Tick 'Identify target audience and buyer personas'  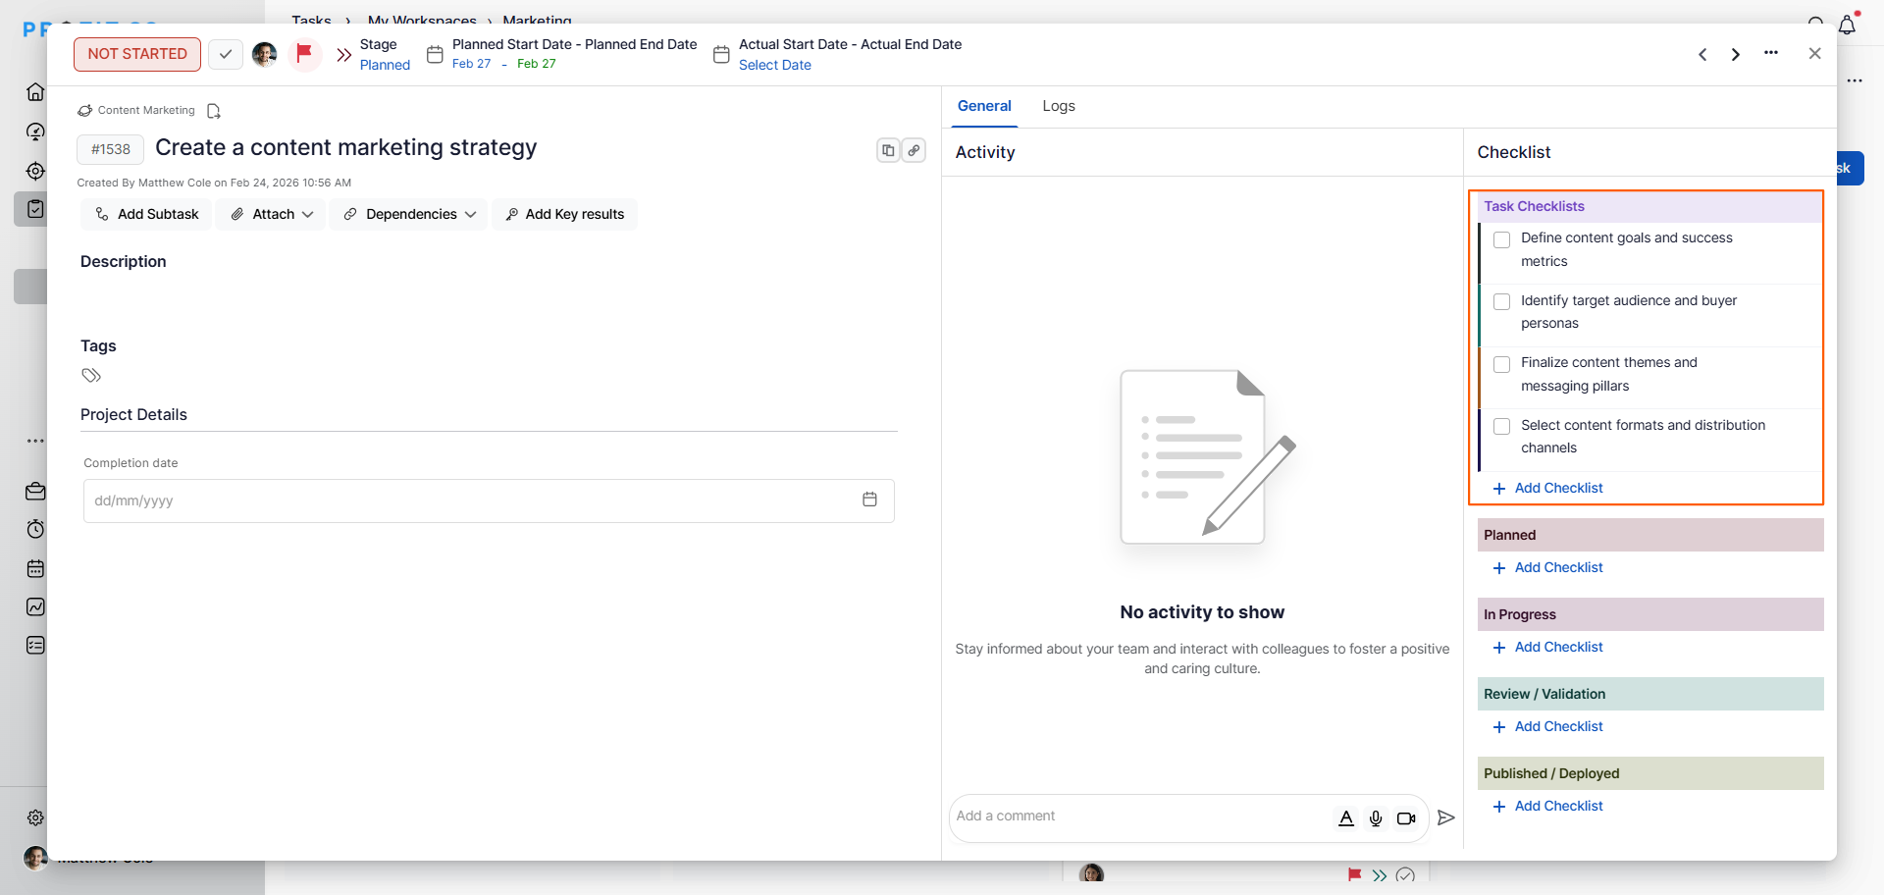[1501, 302]
